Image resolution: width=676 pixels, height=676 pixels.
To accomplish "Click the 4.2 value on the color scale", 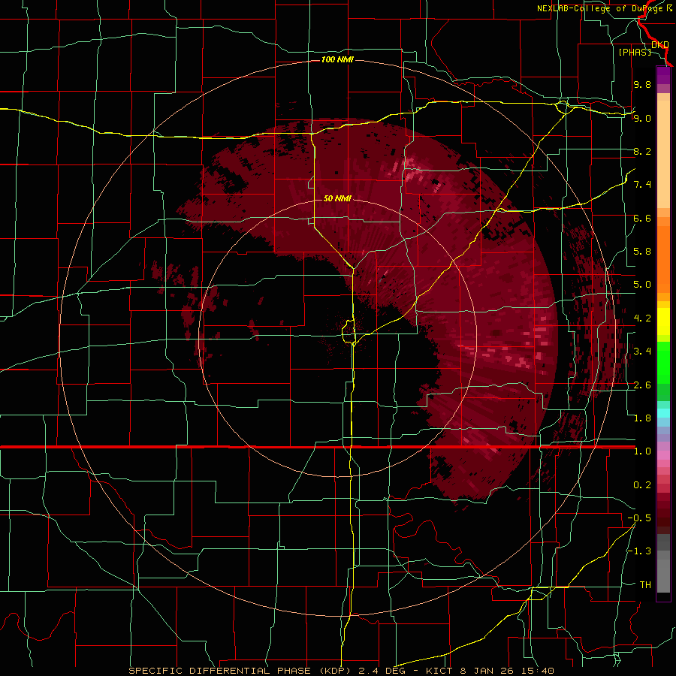I will pos(642,318).
